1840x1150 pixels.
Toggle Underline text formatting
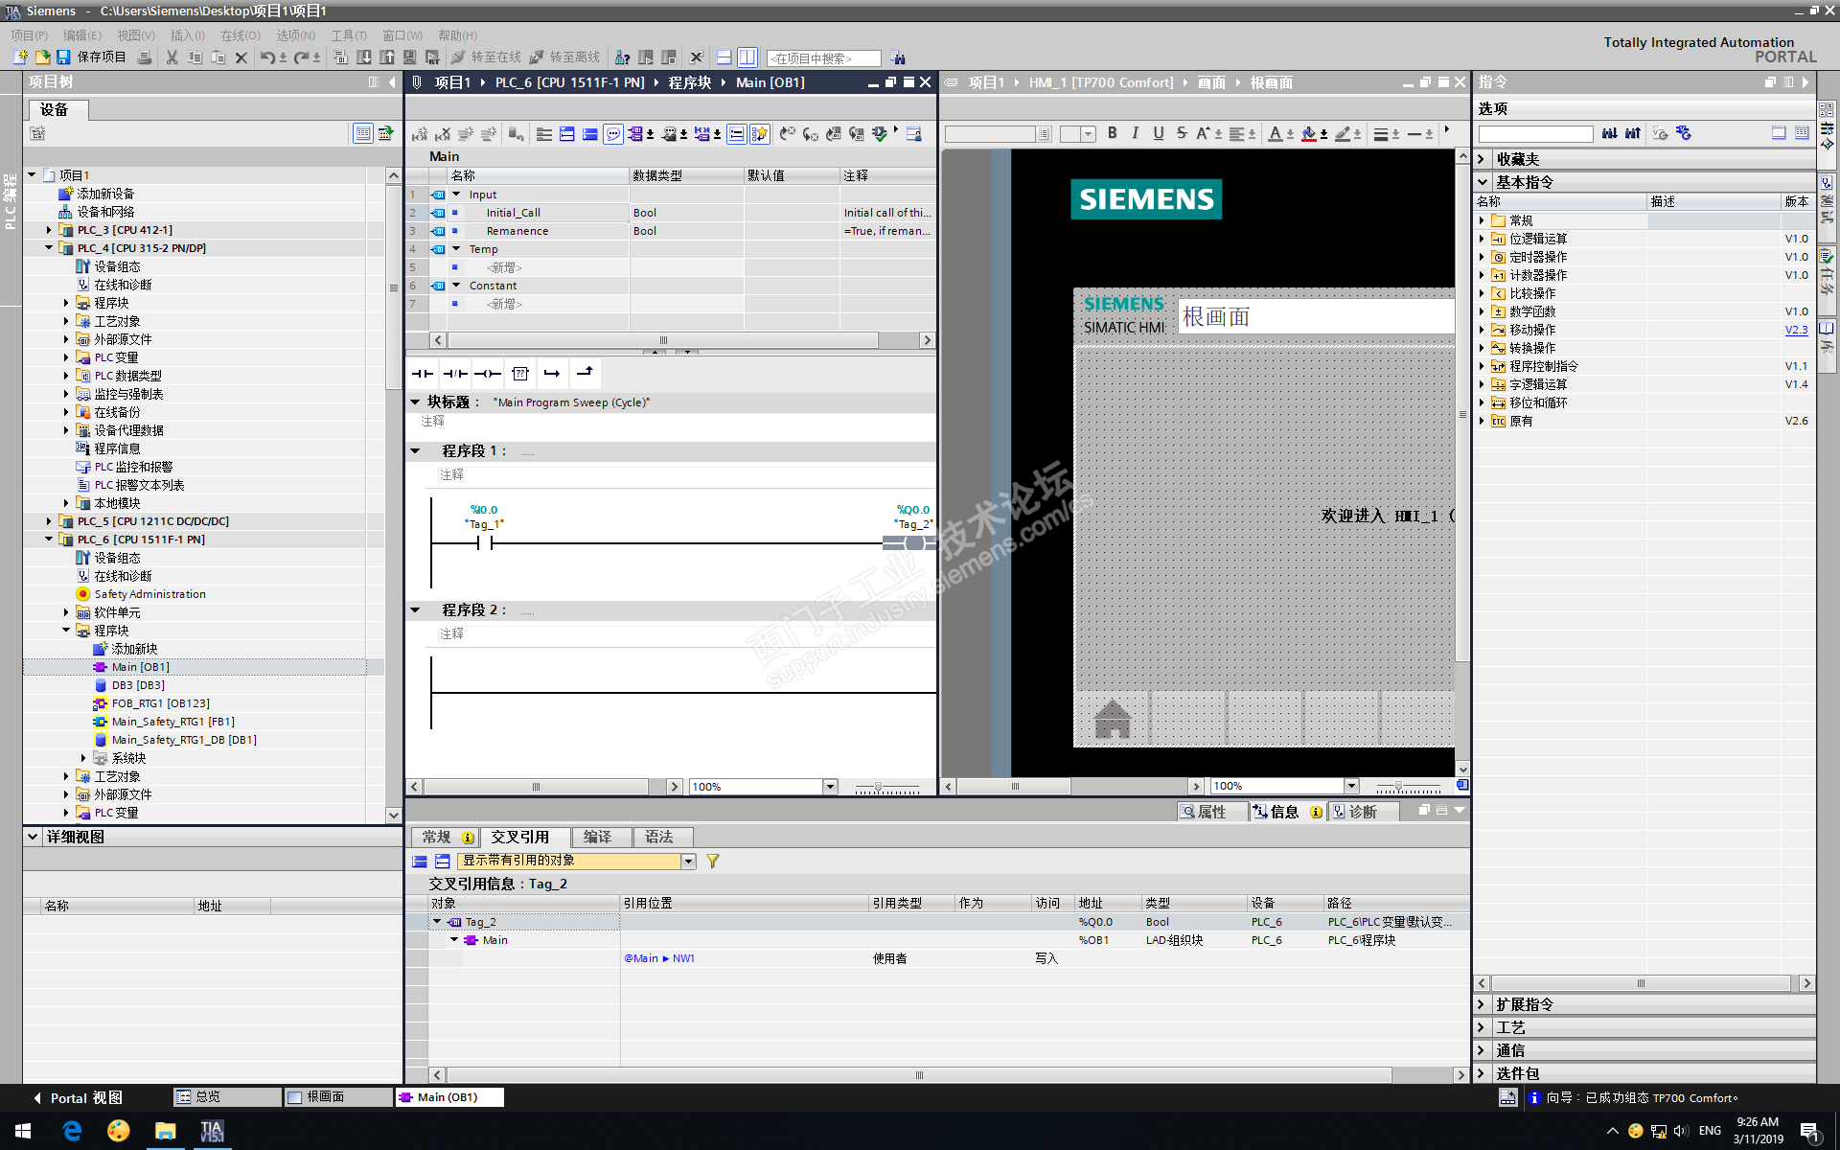[x=1158, y=134]
